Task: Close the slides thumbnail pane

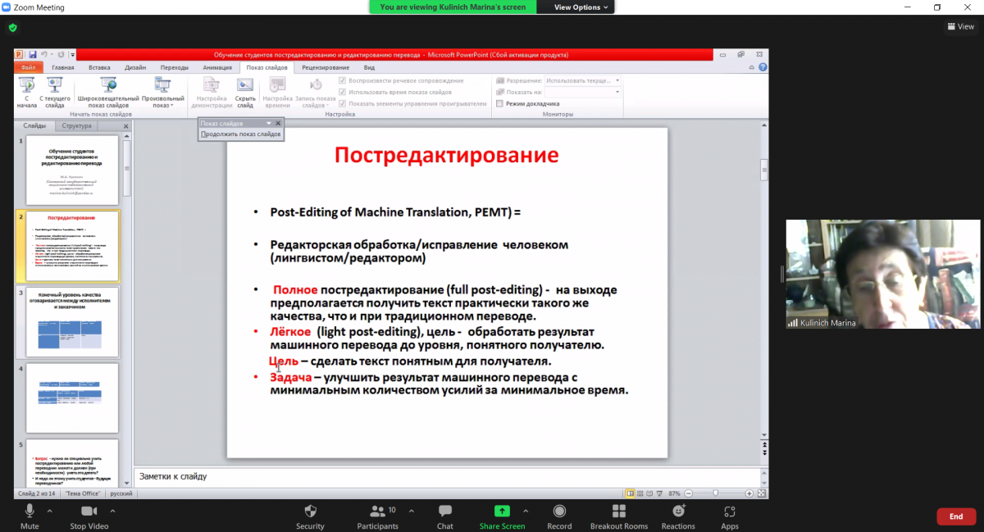Action: coord(126,126)
